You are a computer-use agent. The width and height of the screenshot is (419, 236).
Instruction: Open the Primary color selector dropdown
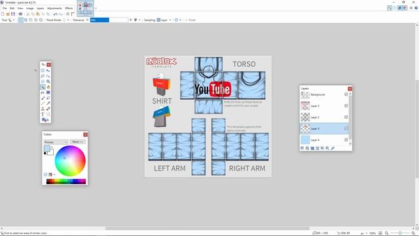click(x=56, y=142)
